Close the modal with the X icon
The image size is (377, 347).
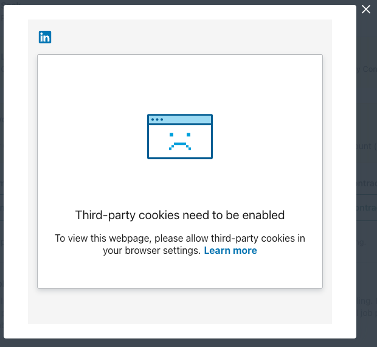point(365,9)
